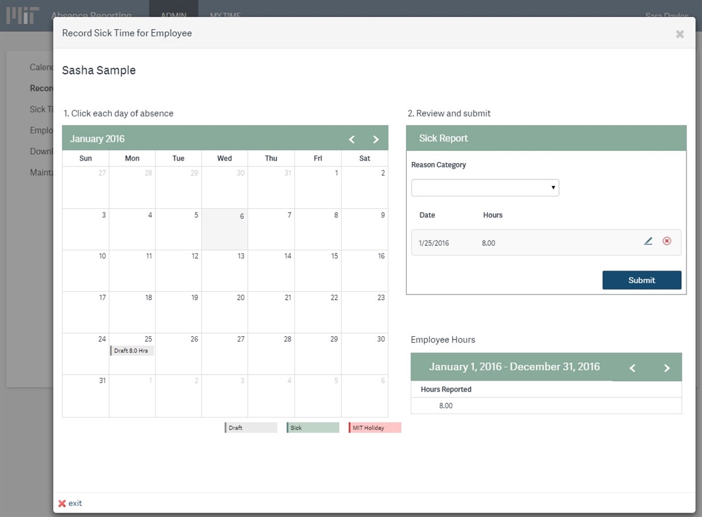Screen dimensions: 702x517
Task: Select January 26 as absence day
Action: [178, 354]
